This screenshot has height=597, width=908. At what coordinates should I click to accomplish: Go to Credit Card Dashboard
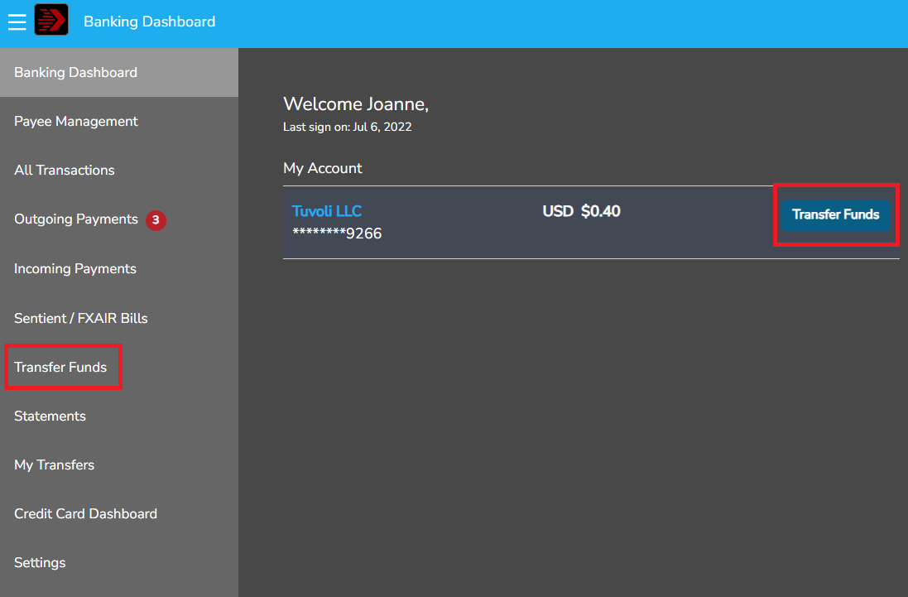(x=85, y=513)
